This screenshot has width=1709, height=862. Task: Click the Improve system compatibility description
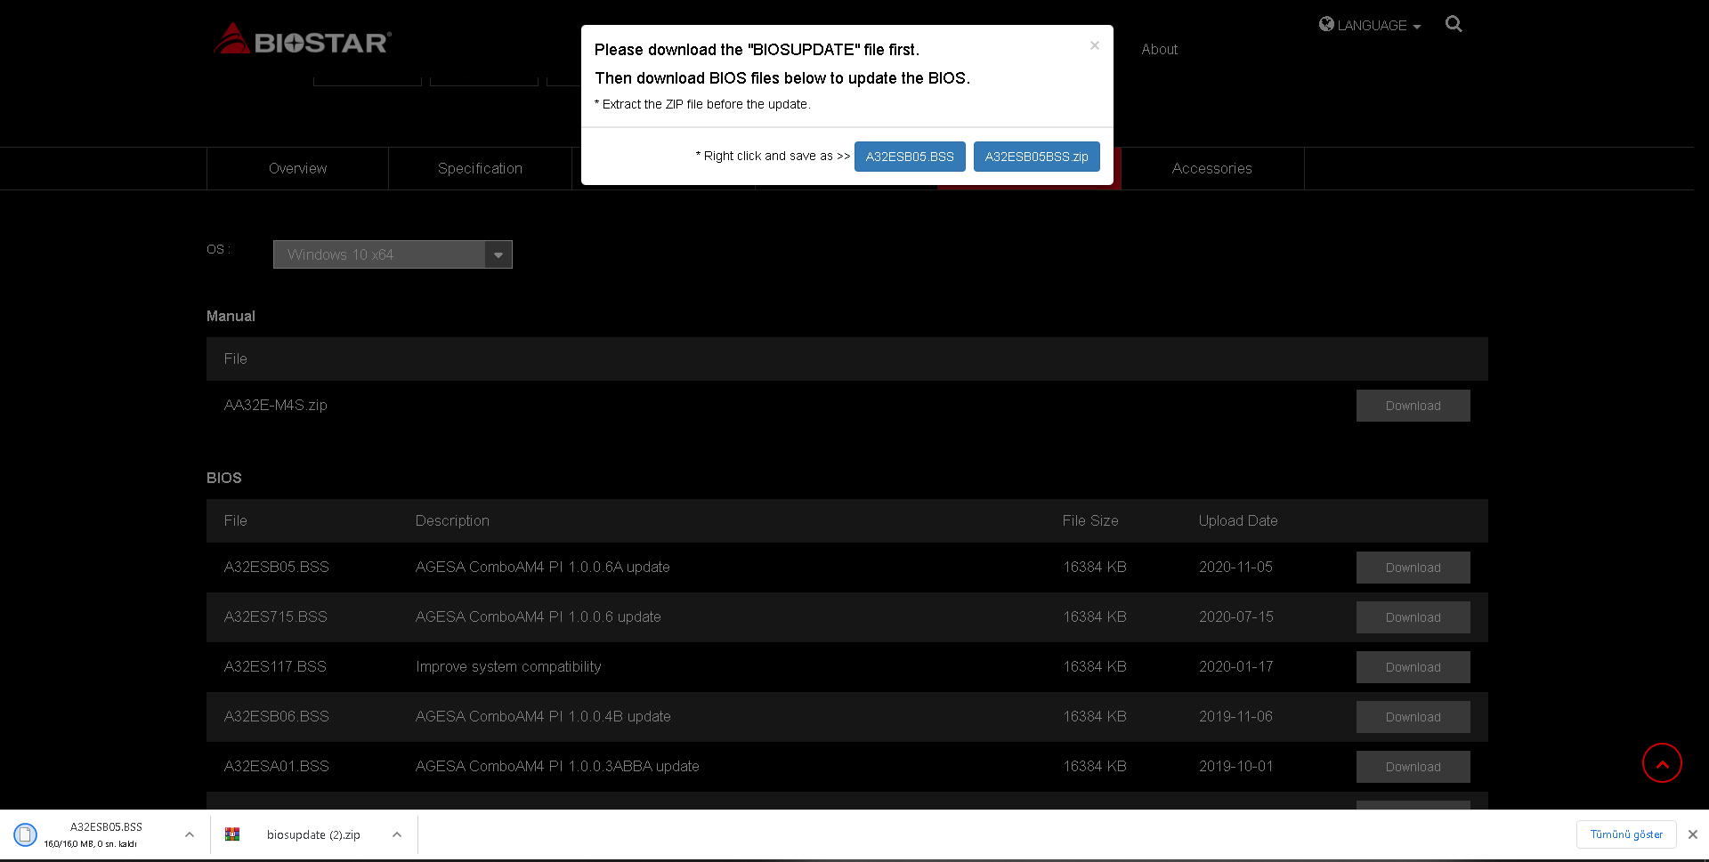(508, 666)
